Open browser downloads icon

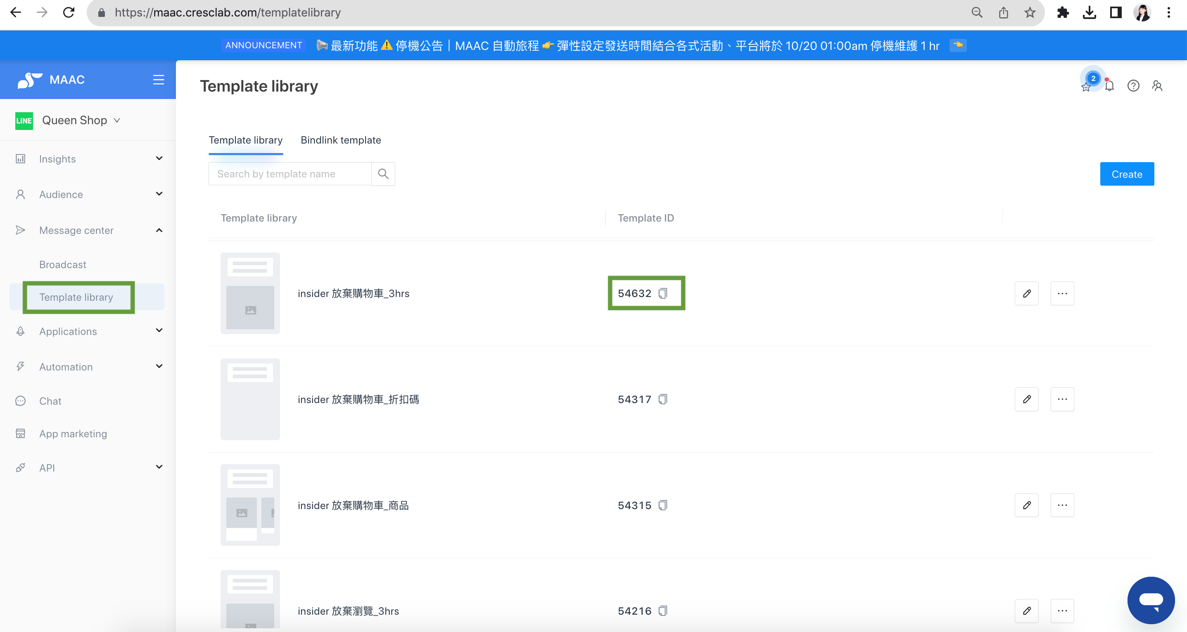coord(1089,12)
